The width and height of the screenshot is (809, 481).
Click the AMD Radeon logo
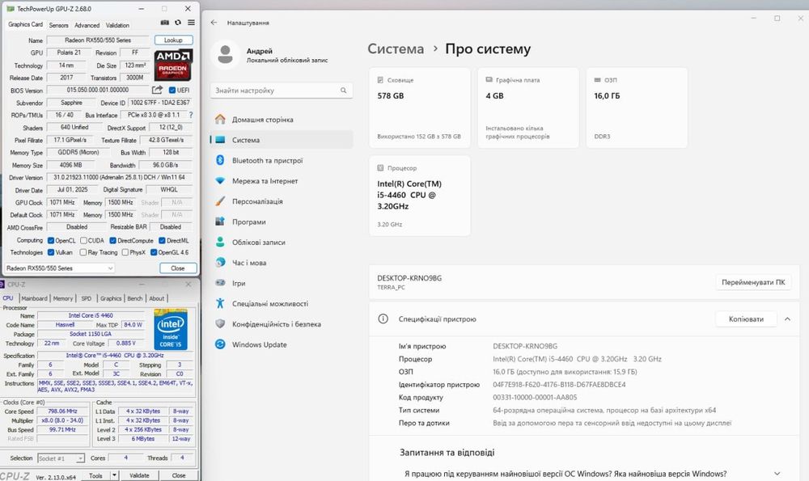(173, 65)
